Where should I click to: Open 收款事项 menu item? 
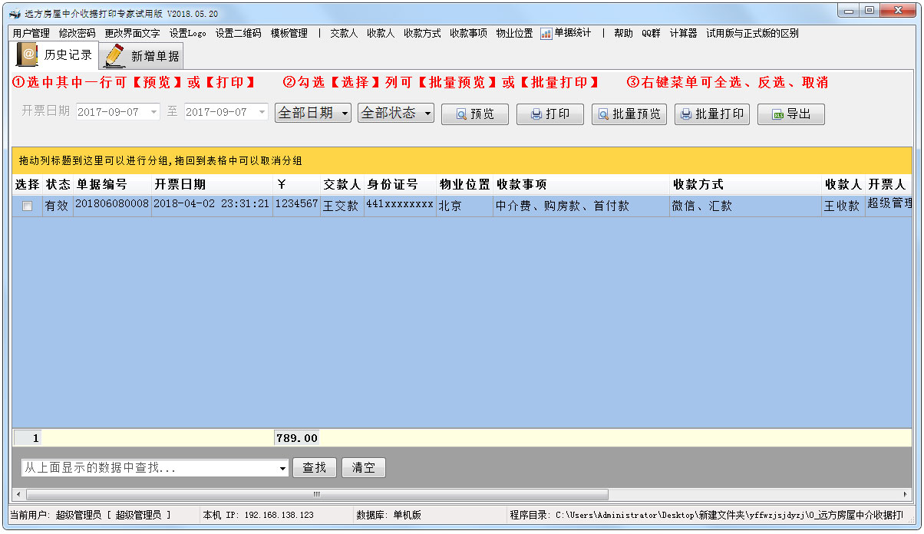tap(468, 34)
